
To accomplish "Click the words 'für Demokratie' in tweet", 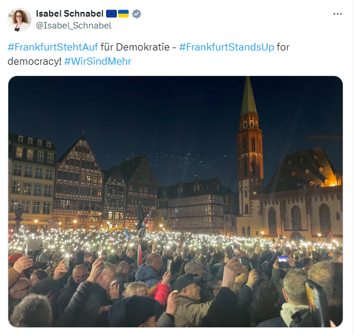I will click(135, 47).
